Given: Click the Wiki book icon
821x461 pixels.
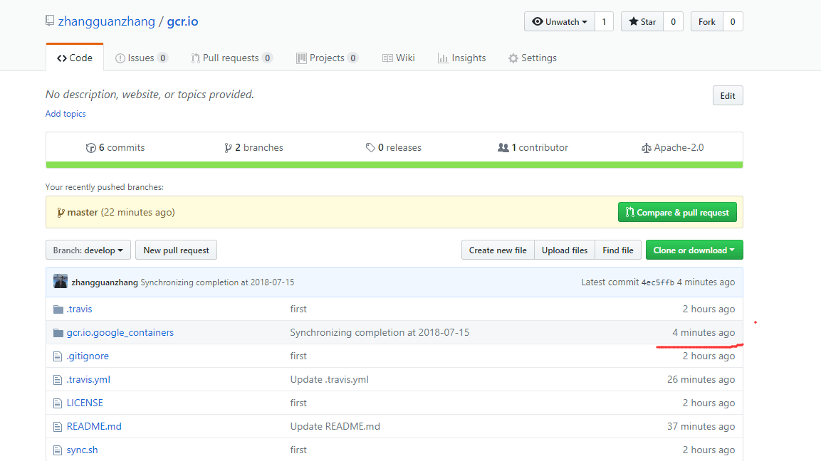Looking at the screenshot, I should (x=387, y=58).
